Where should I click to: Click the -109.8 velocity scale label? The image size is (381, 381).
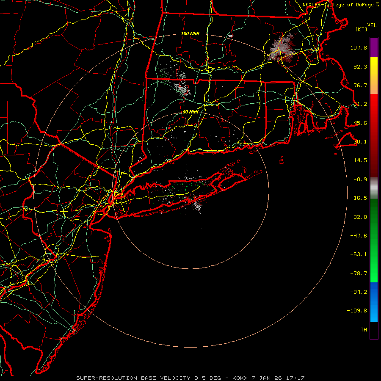(x=357, y=311)
